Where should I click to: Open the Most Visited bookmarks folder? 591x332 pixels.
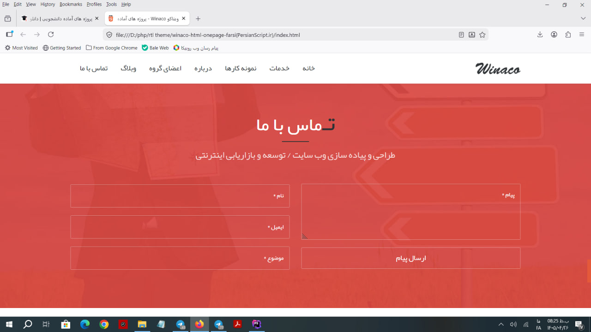[21, 48]
